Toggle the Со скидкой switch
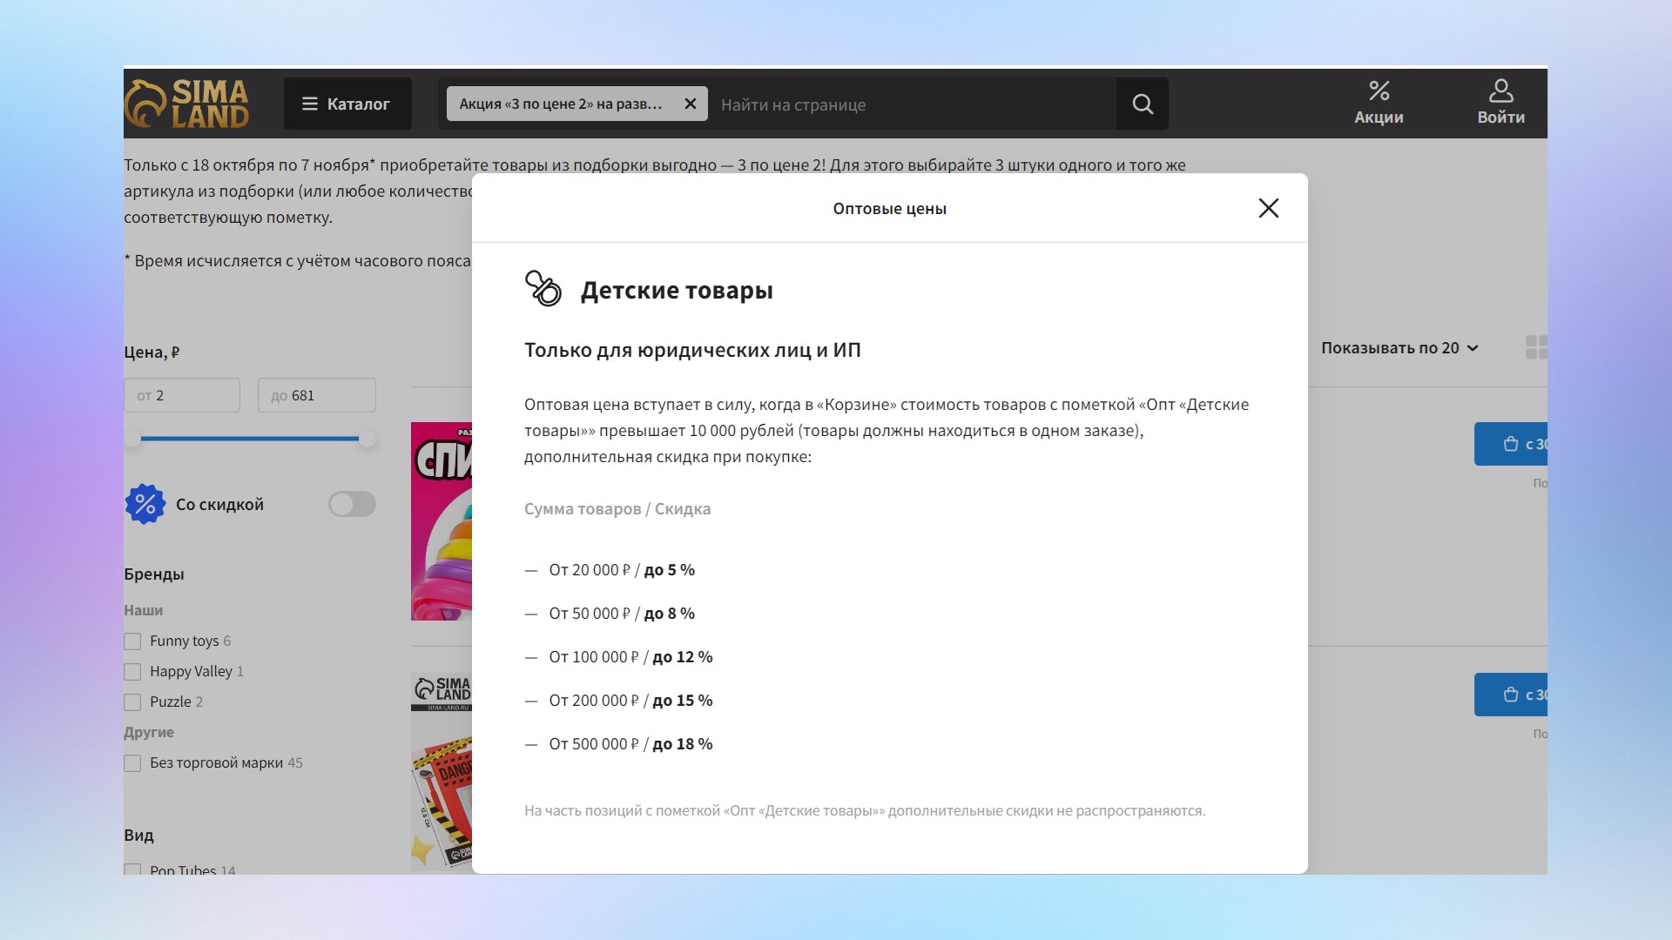The image size is (1672, 940). (x=352, y=504)
